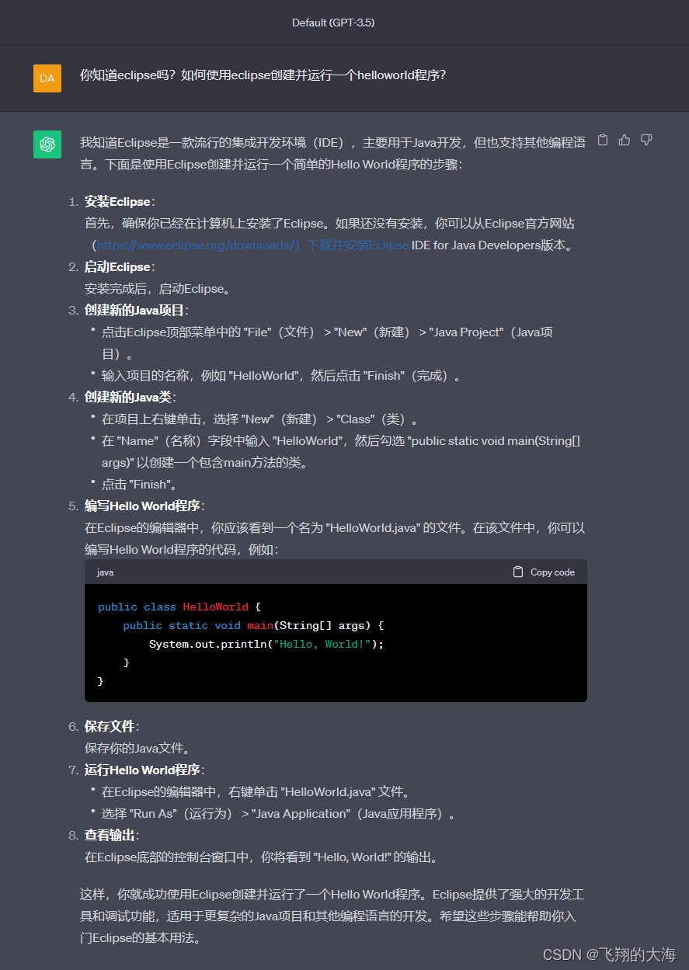
Task: Click the heading '查看输出'
Action: [x=110, y=836]
